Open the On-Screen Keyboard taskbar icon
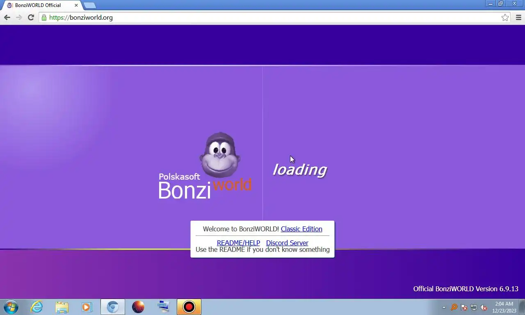525x315 pixels. click(x=163, y=307)
